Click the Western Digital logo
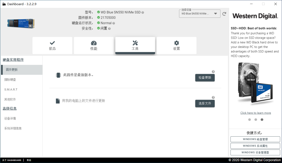This screenshot has width=282, height=163. pos(255,16)
